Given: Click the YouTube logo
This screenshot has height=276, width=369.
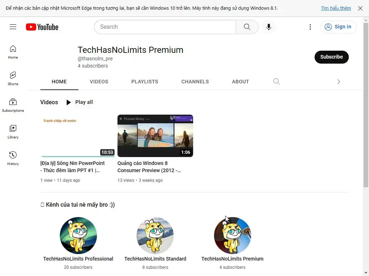Looking at the screenshot, I should point(42,27).
